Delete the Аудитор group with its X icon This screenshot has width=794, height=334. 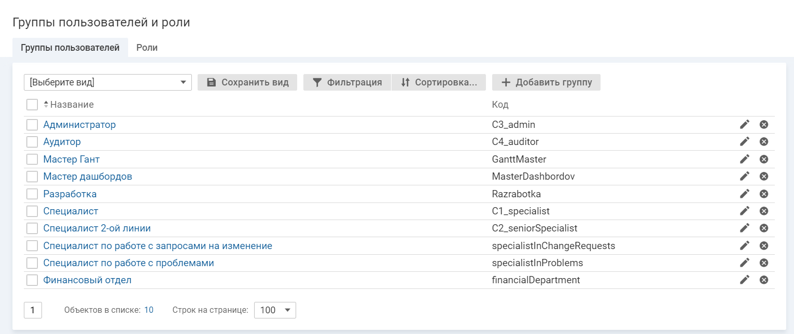(x=763, y=142)
